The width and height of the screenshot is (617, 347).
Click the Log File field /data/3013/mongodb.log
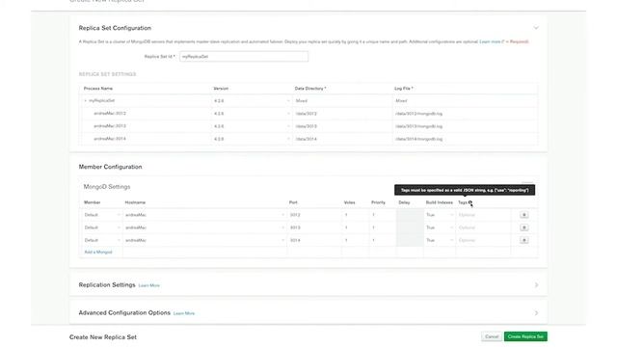[465, 126]
